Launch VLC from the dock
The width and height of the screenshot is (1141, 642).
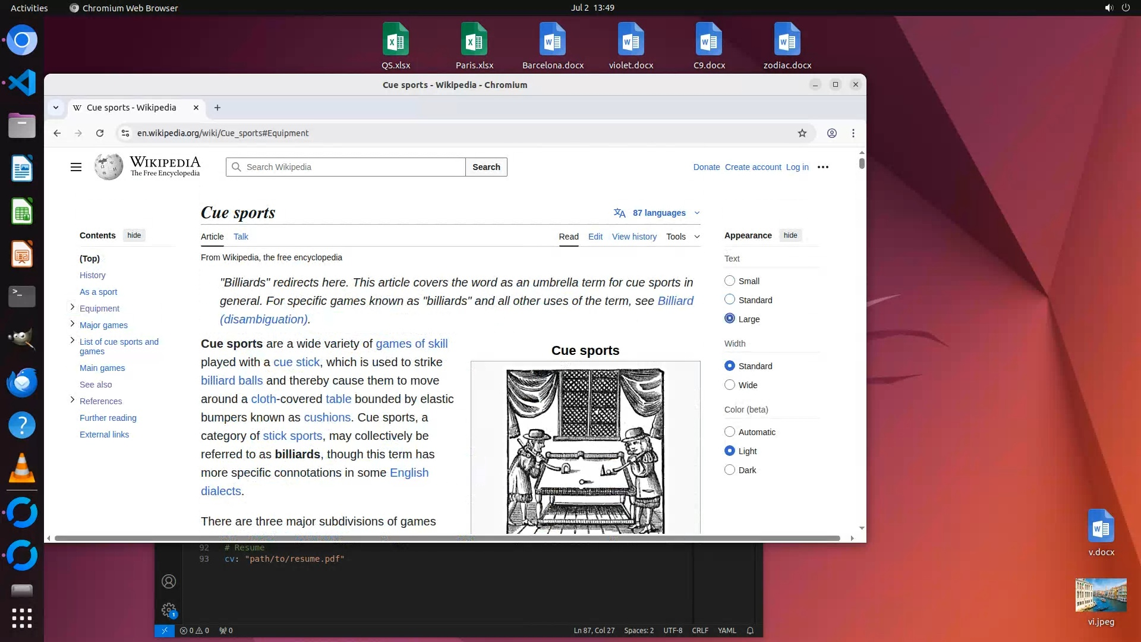(x=22, y=468)
